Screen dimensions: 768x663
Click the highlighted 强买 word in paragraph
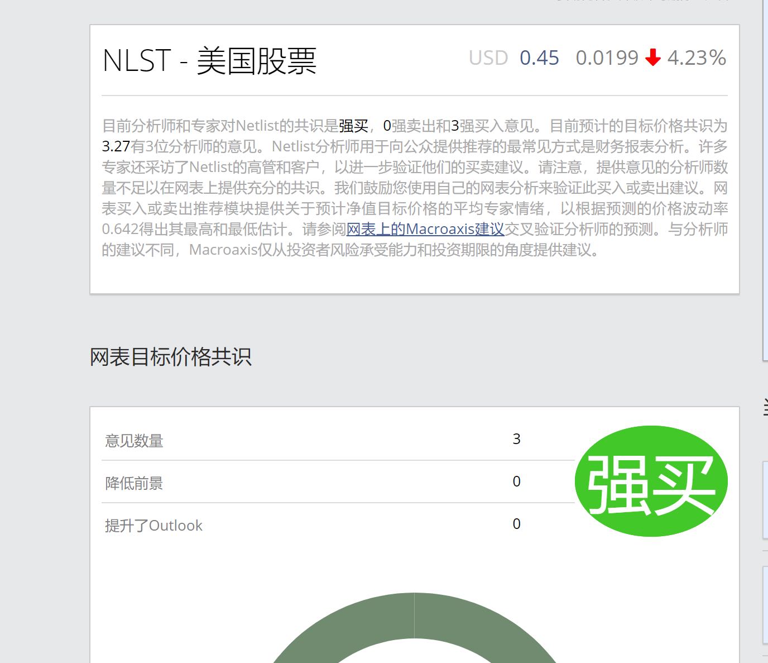point(353,126)
